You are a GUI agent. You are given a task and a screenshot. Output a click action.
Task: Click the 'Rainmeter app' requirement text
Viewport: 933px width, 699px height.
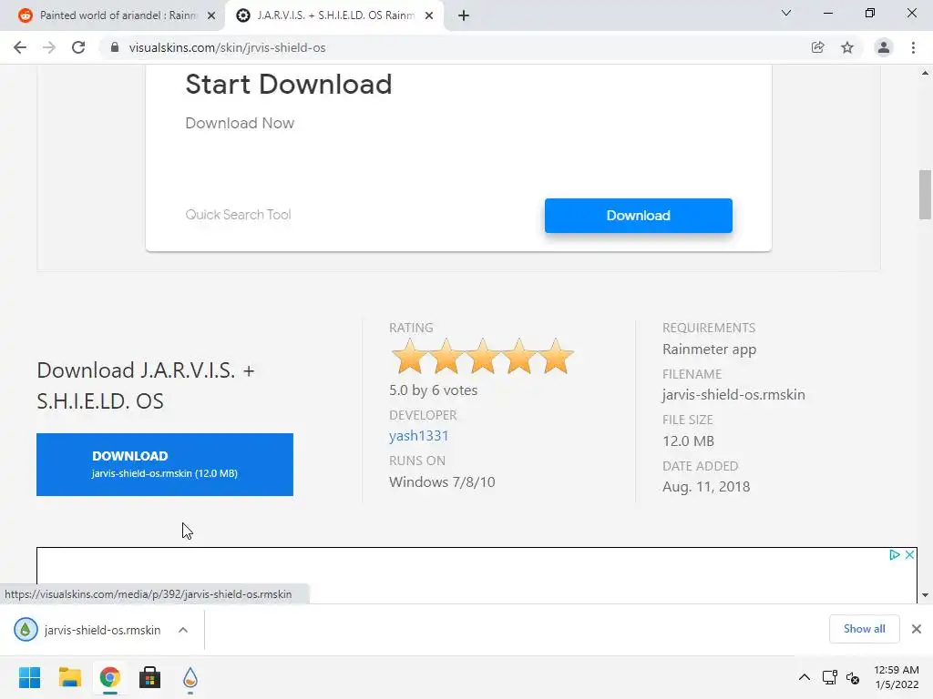click(x=709, y=349)
